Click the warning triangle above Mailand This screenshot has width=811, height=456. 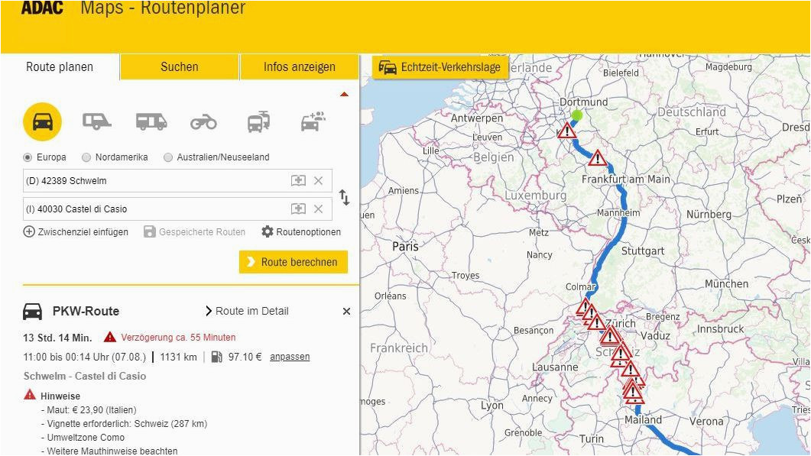(x=633, y=393)
